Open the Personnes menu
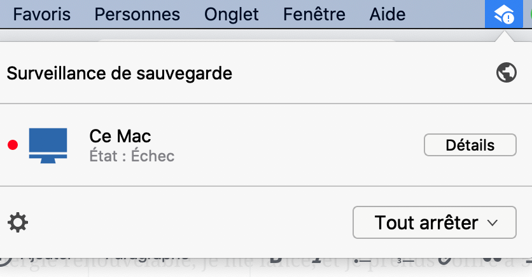This screenshot has height=277, width=532. (137, 14)
